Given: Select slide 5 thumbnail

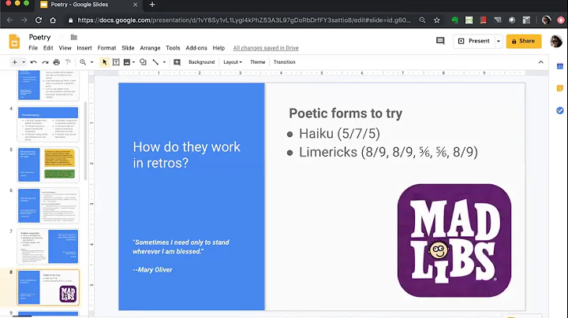Looking at the screenshot, I should 48,165.
